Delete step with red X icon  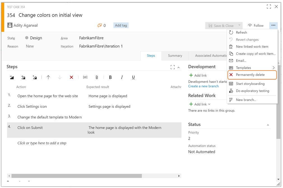coord(71,78)
